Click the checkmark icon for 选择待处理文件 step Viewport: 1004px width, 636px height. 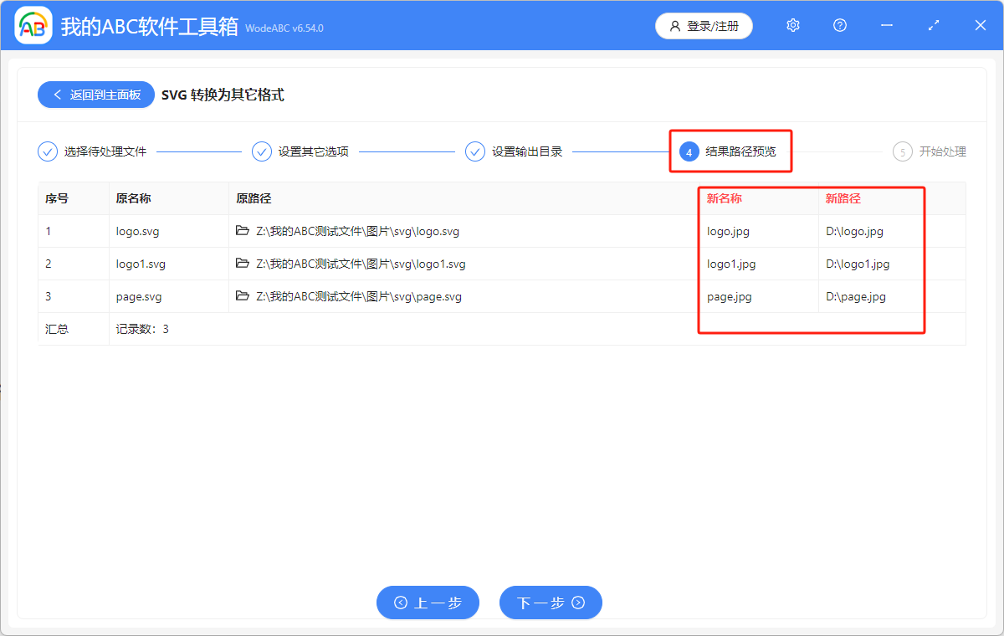48,151
